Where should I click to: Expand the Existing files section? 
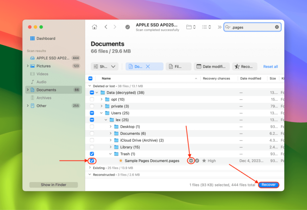(90, 168)
